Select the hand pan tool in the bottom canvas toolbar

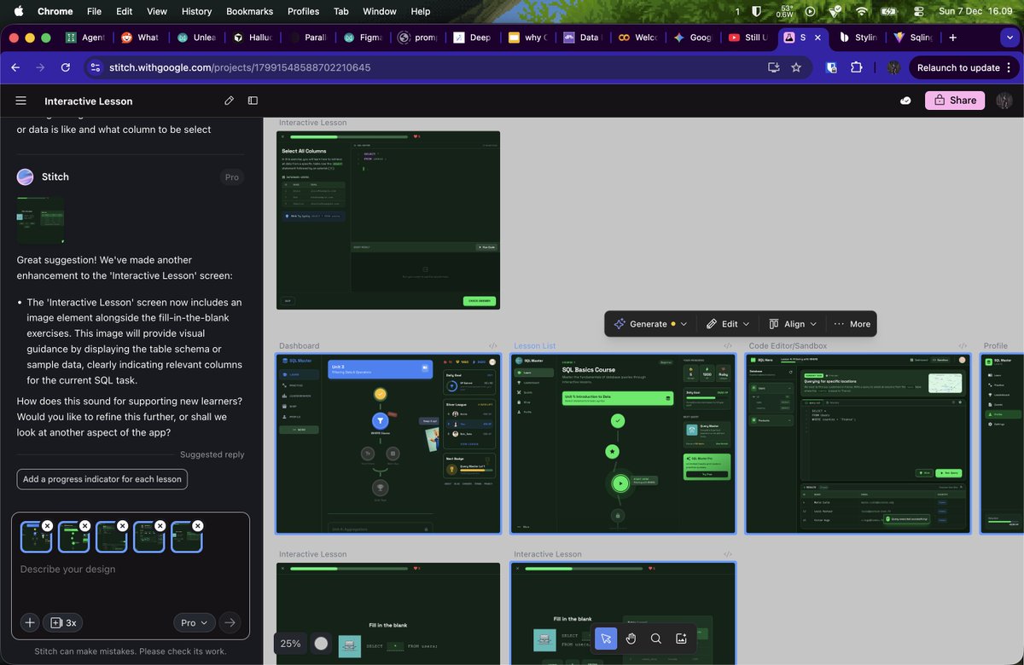point(631,639)
